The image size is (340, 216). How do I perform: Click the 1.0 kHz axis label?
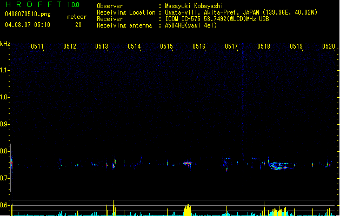4,97
